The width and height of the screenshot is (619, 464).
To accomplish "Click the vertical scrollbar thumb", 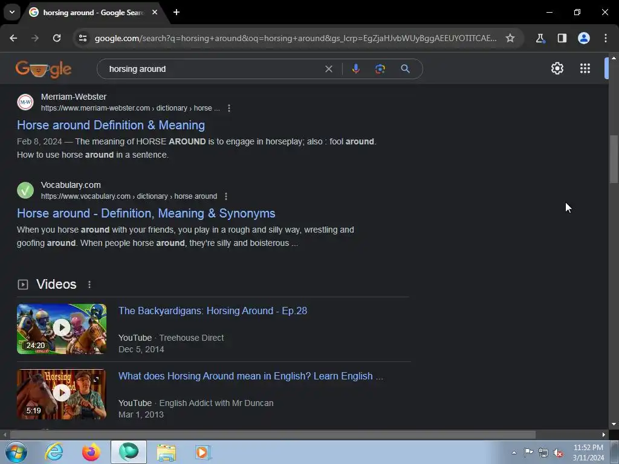I will [614, 159].
